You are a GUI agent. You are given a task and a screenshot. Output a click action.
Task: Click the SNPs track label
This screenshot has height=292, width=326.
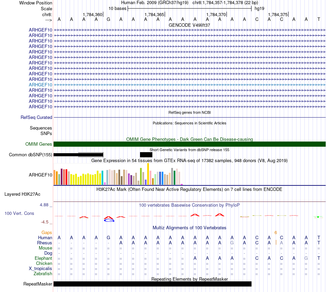pos(46,134)
